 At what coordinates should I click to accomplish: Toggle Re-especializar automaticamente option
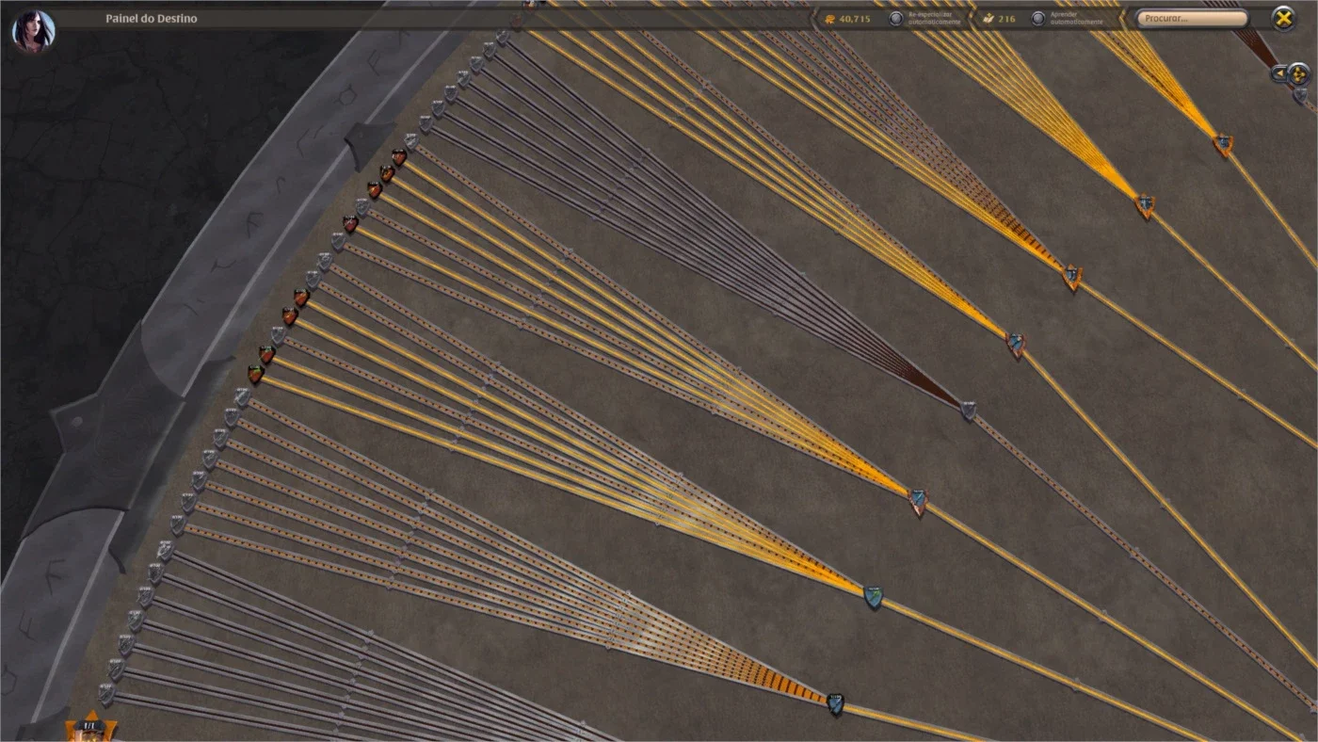point(896,18)
